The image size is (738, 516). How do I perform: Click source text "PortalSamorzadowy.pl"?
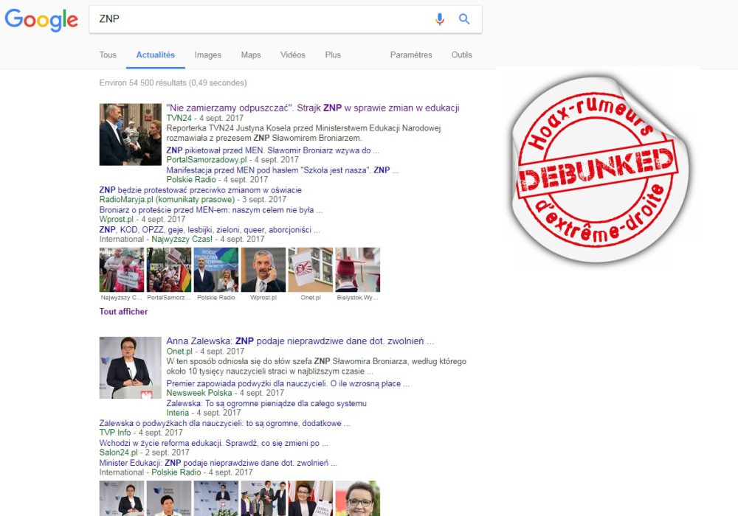[206, 160]
